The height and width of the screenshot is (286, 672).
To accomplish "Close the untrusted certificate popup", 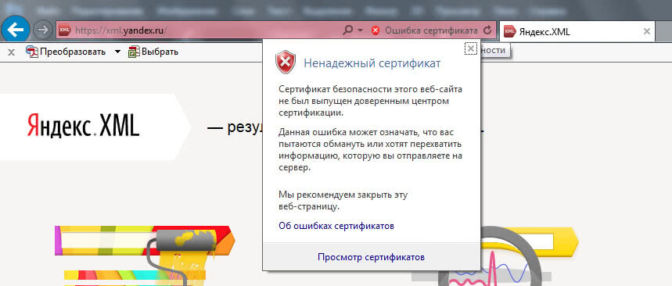I will click(x=471, y=48).
